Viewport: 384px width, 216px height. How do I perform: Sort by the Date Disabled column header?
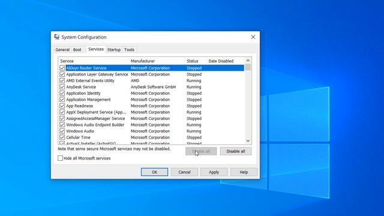(226, 61)
